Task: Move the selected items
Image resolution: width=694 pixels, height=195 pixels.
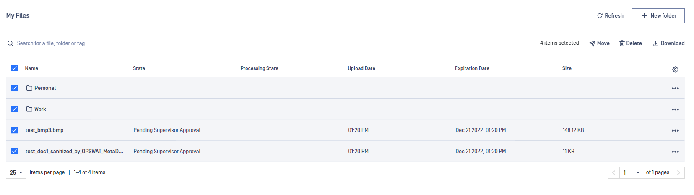Action: [599, 43]
